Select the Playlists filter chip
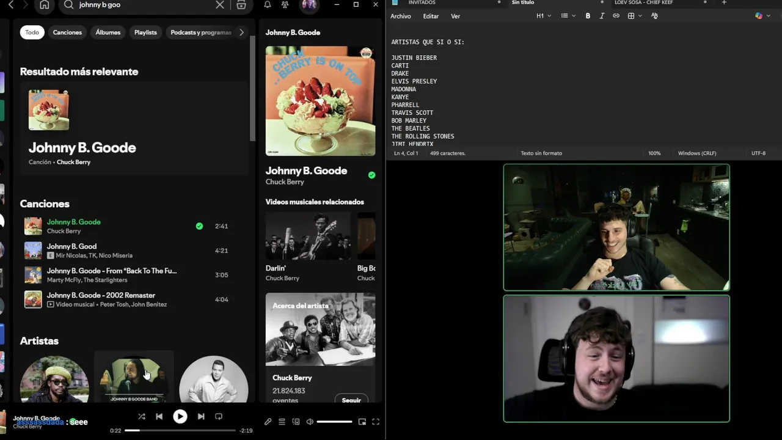The width and height of the screenshot is (782, 440). point(145,32)
